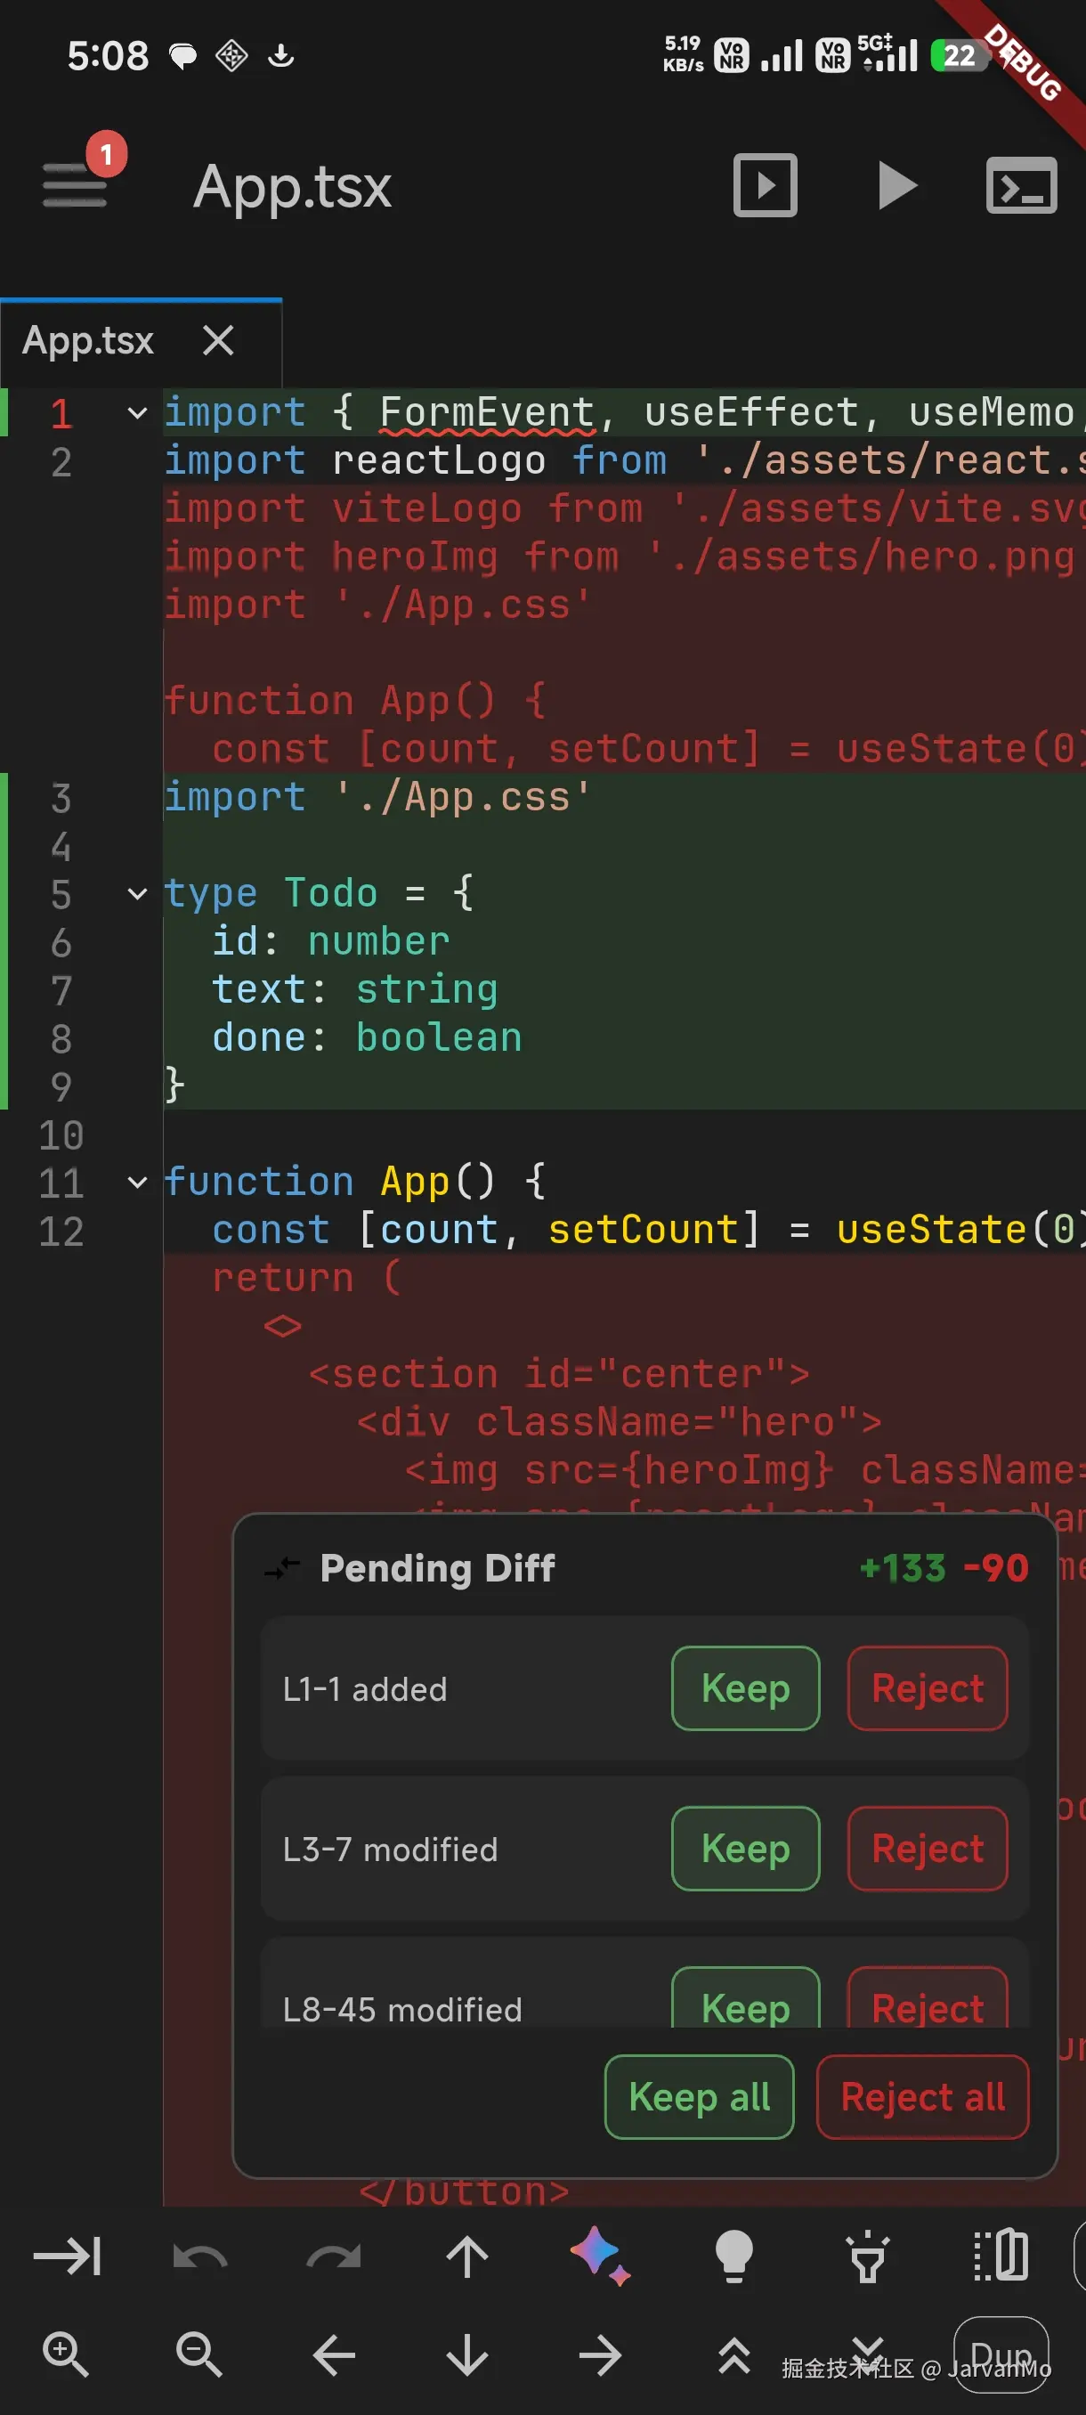Click Reject all in Pending Diff
Screen dimensions: 1086x2415
click(x=922, y=2097)
